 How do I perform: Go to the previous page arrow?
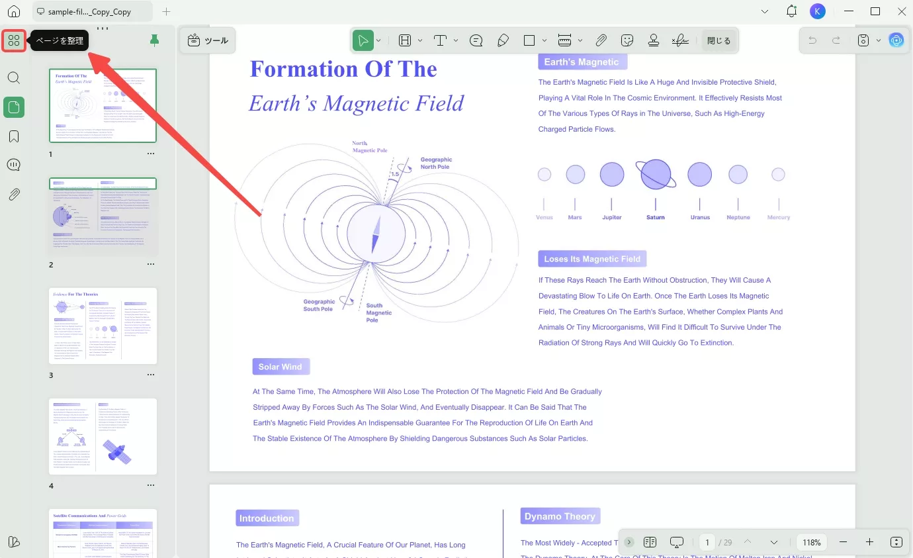pos(748,542)
